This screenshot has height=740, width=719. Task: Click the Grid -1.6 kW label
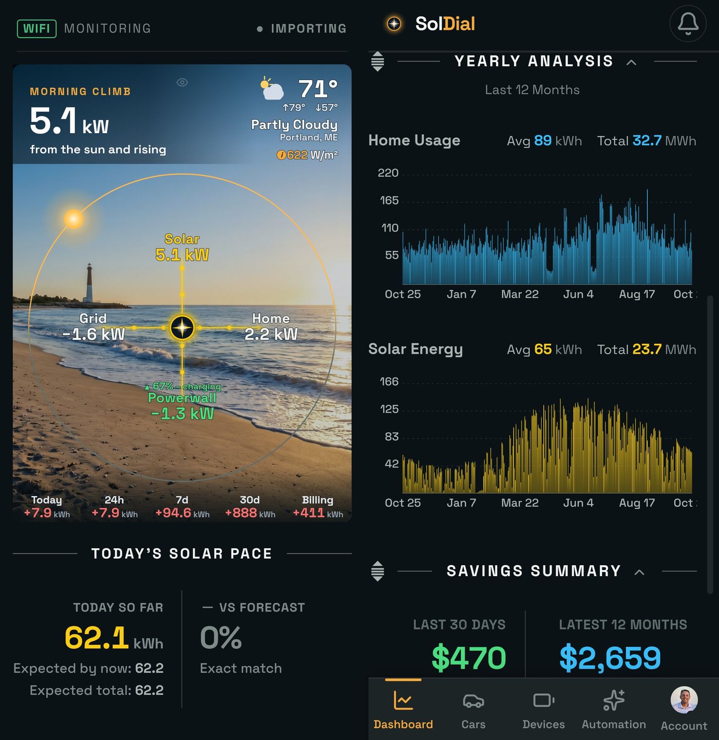93,327
